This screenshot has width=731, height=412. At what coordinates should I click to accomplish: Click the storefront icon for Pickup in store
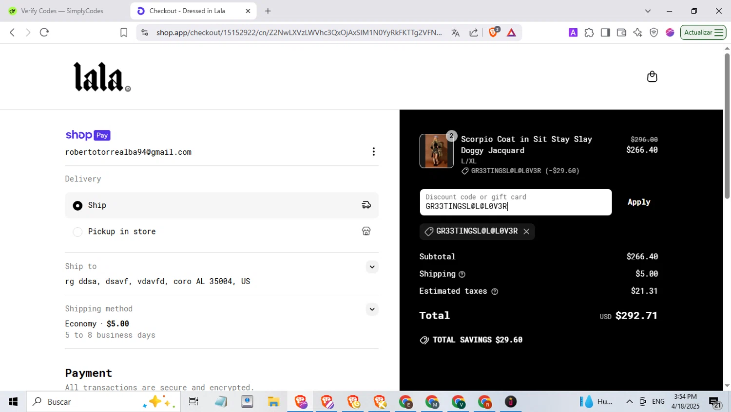(x=366, y=231)
